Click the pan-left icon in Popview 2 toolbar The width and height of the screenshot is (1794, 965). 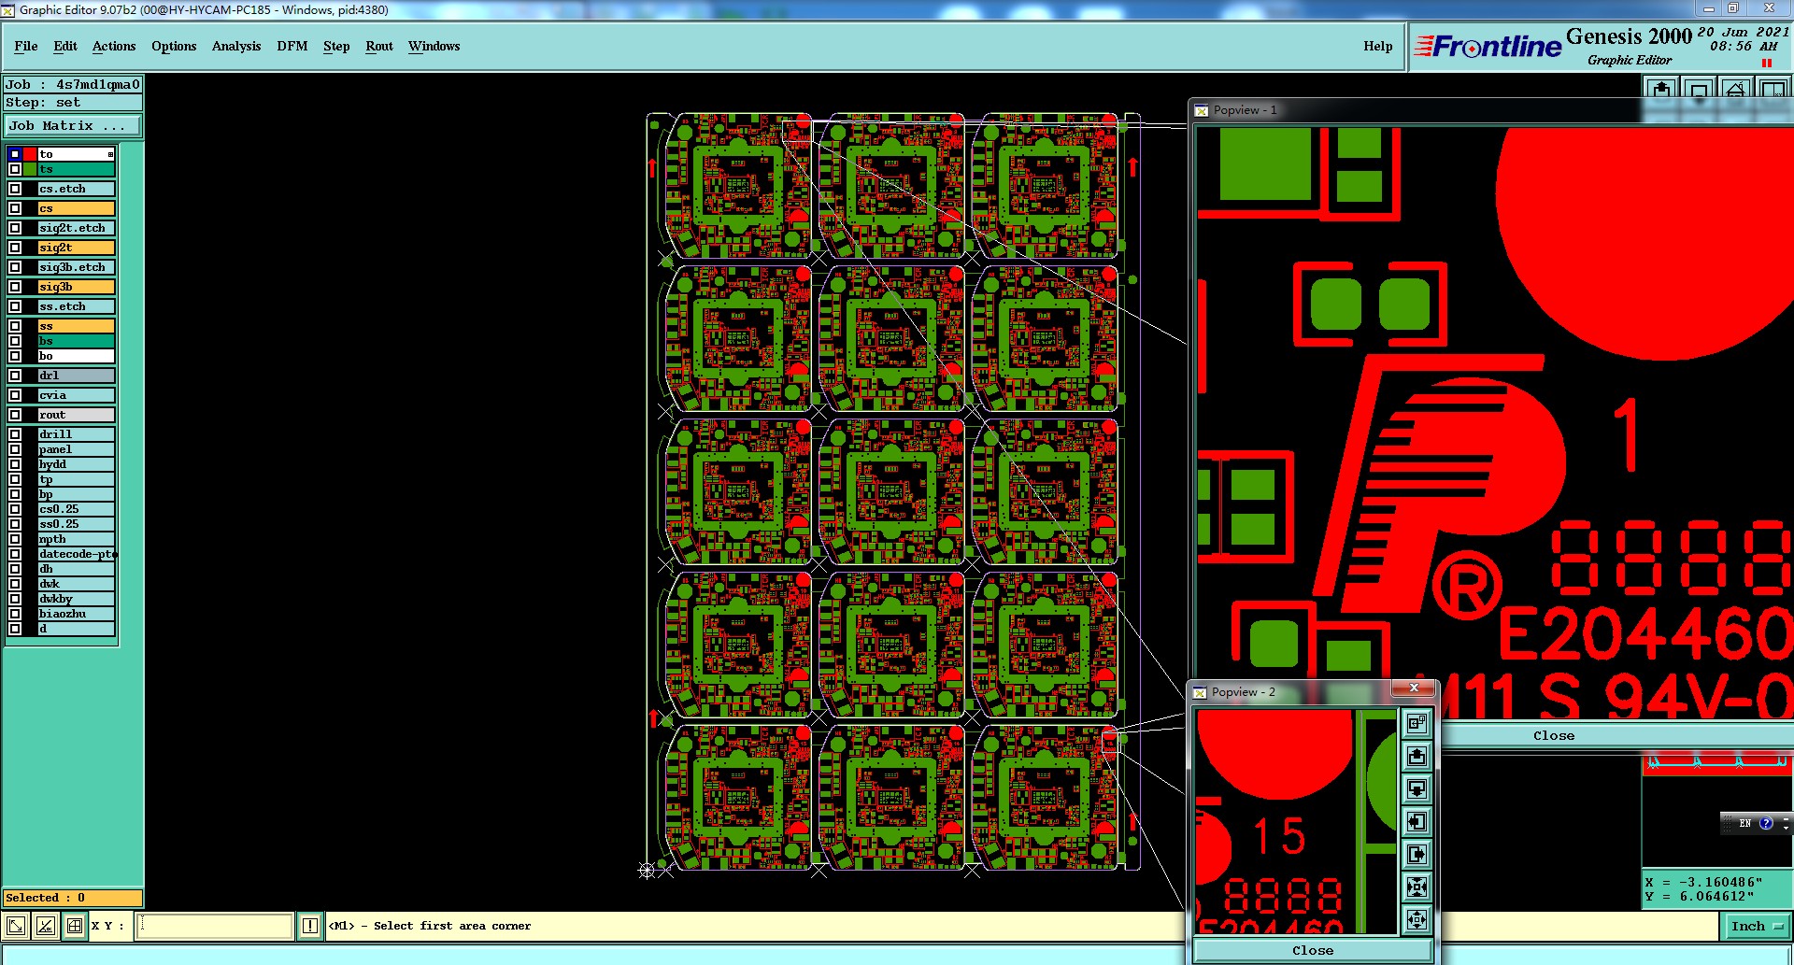coord(1417,821)
